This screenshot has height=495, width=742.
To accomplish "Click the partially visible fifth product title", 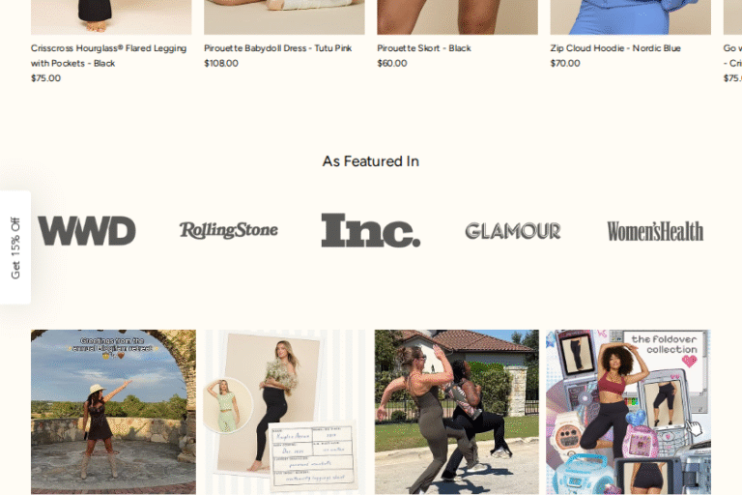I will [732, 55].
